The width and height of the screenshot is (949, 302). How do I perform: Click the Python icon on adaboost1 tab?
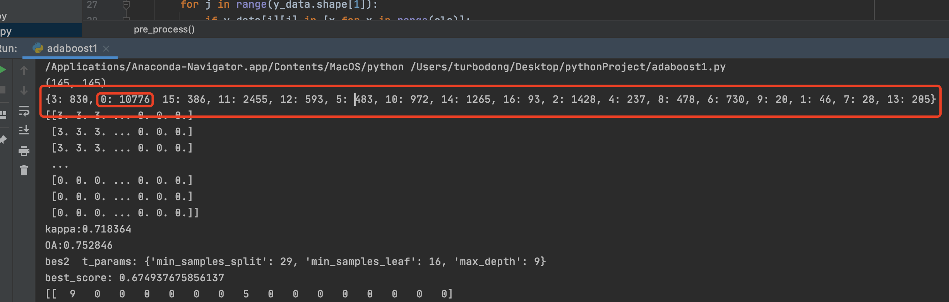pyautogui.click(x=38, y=48)
